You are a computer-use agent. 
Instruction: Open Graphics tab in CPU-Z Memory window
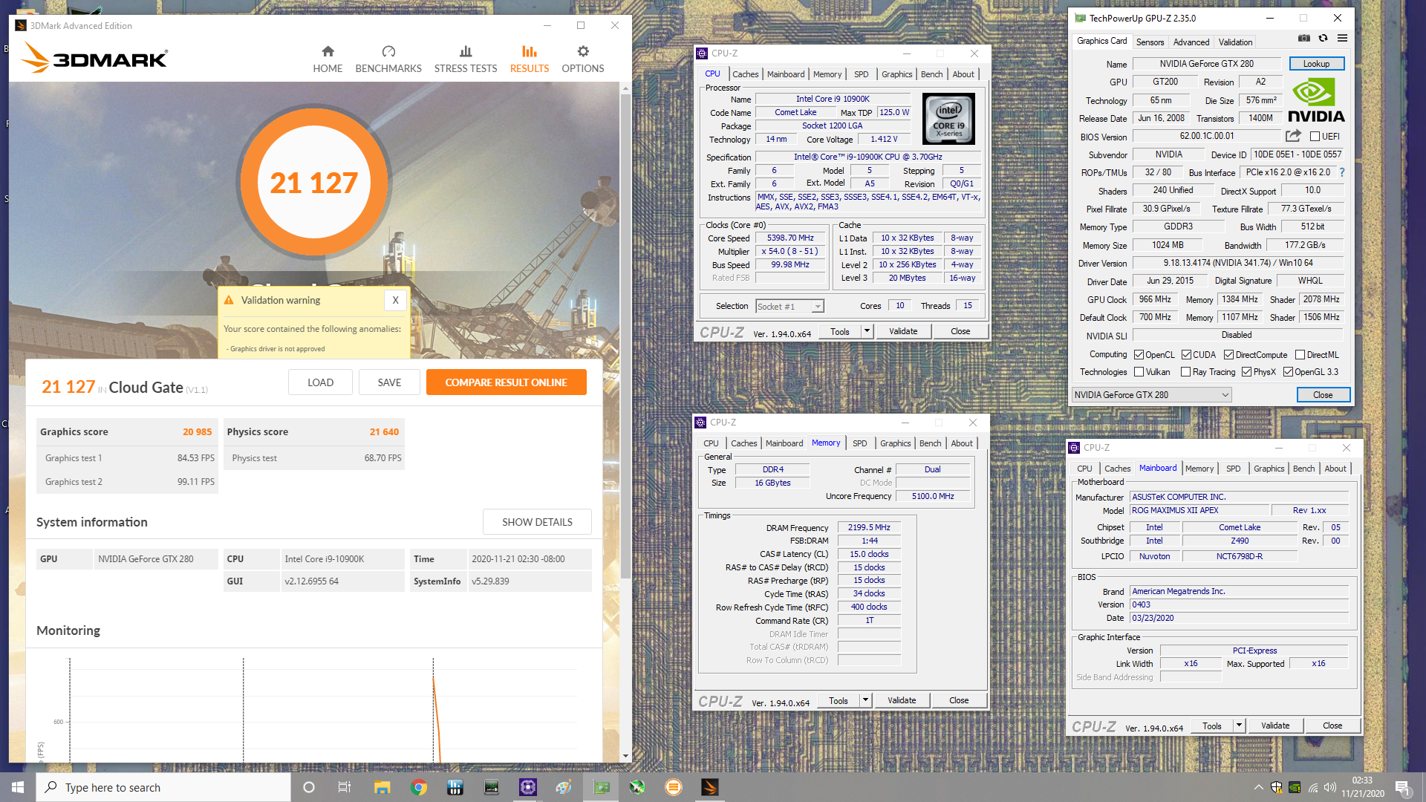(895, 443)
